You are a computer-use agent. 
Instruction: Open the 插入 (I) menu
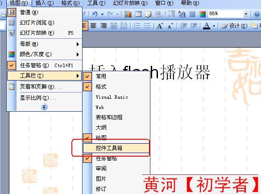coord(45,3)
